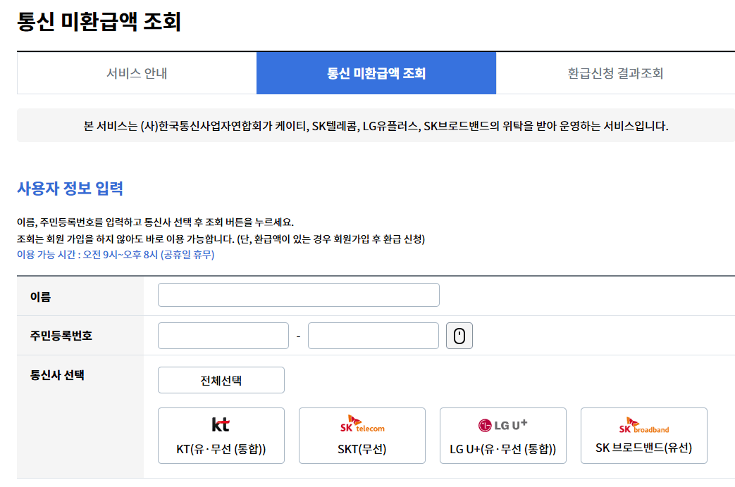This screenshot has width=735, height=487.
Task: Switch to the 서비스 안내 tab
Action: tap(136, 72)
